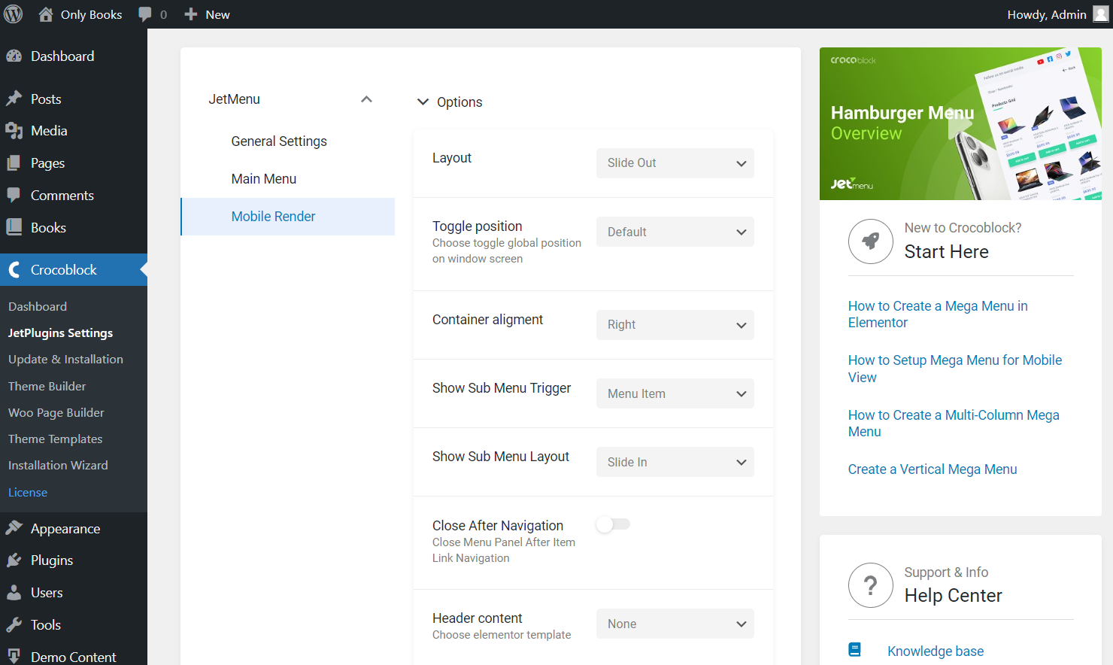Click Howdy, Admin account text
The image size is (1113, 665).
tap(1047, 14)
